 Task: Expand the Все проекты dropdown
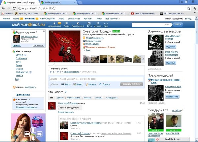pyautogui.click(x=113, y=19)
